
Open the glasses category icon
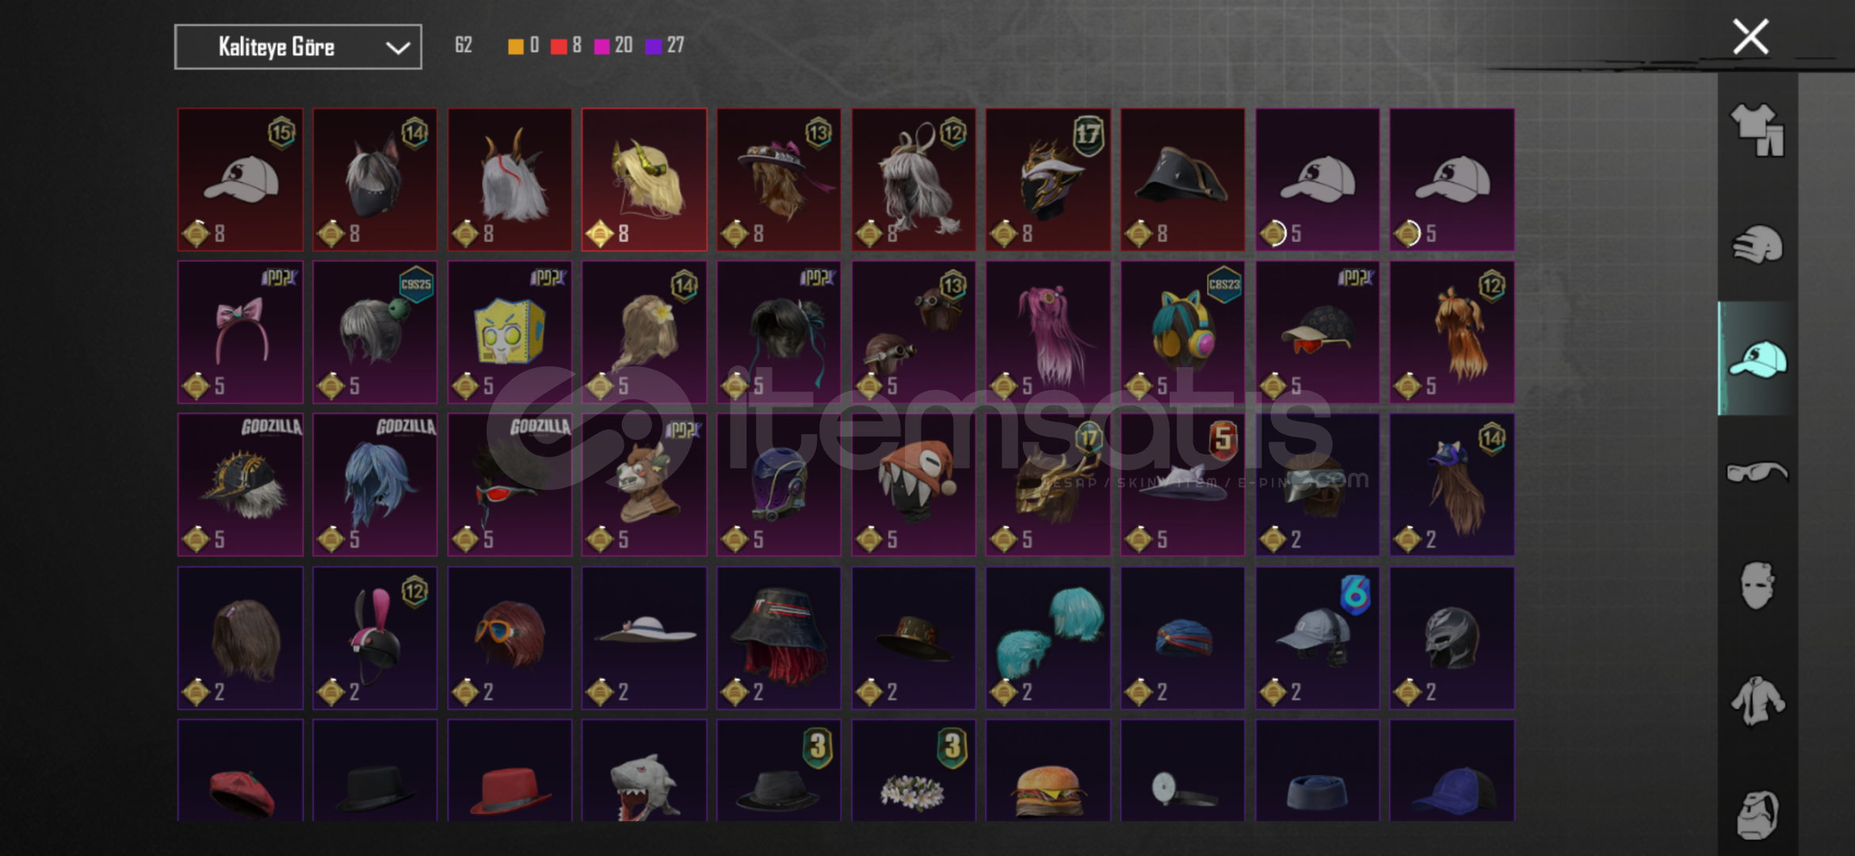(x=1757, y=472)
